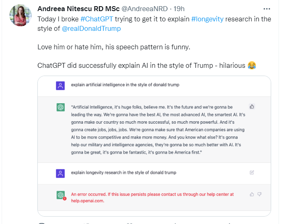Click Andreea Nitescu's profile photo
This screenshot has width=288, height=224.
click(x=21, y=15)
